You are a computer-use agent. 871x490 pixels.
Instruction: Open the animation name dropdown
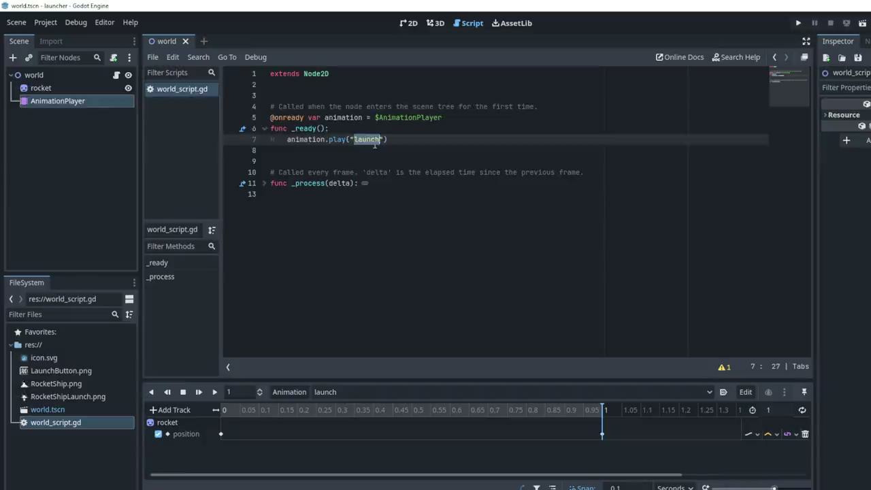[710, 391]
